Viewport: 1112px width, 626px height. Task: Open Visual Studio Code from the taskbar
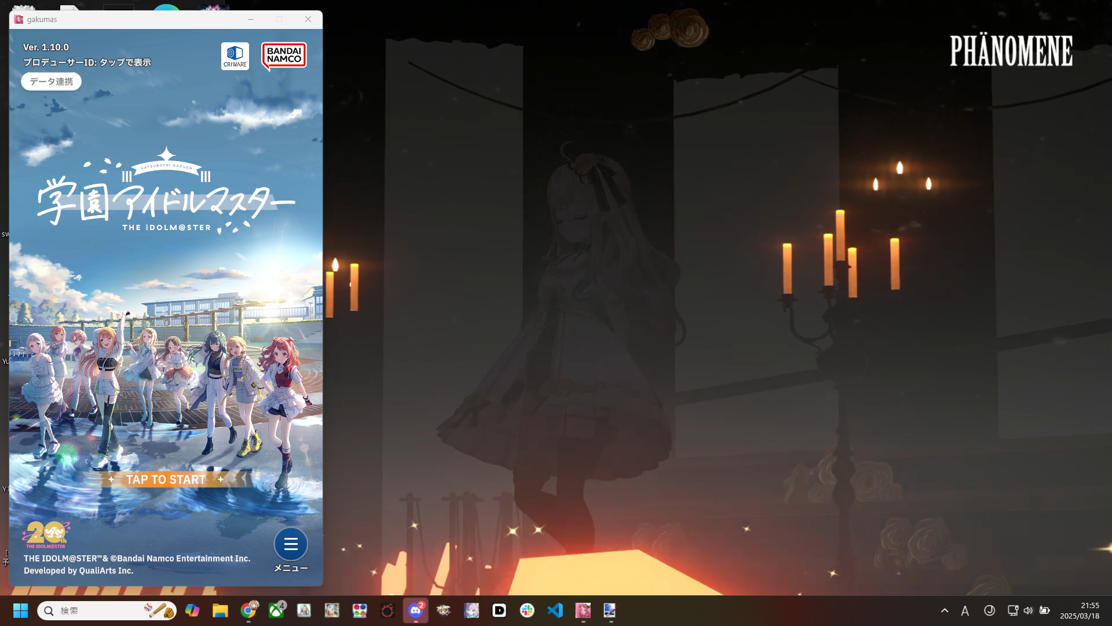[x=555, y=610]
